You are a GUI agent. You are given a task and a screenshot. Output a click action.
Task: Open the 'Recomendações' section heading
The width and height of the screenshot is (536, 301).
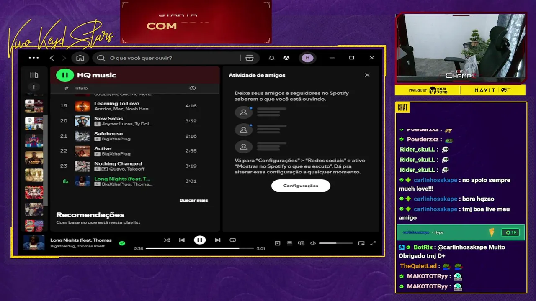(90, 215)
